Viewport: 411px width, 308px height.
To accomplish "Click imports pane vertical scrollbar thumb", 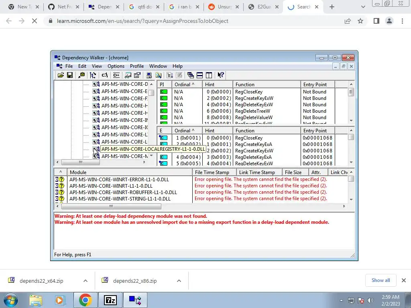I will coord(351,92).
